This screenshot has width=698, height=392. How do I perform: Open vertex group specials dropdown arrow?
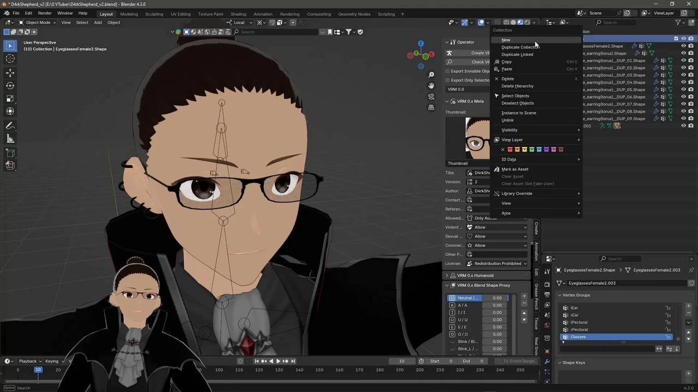click(x=688, y=322)
